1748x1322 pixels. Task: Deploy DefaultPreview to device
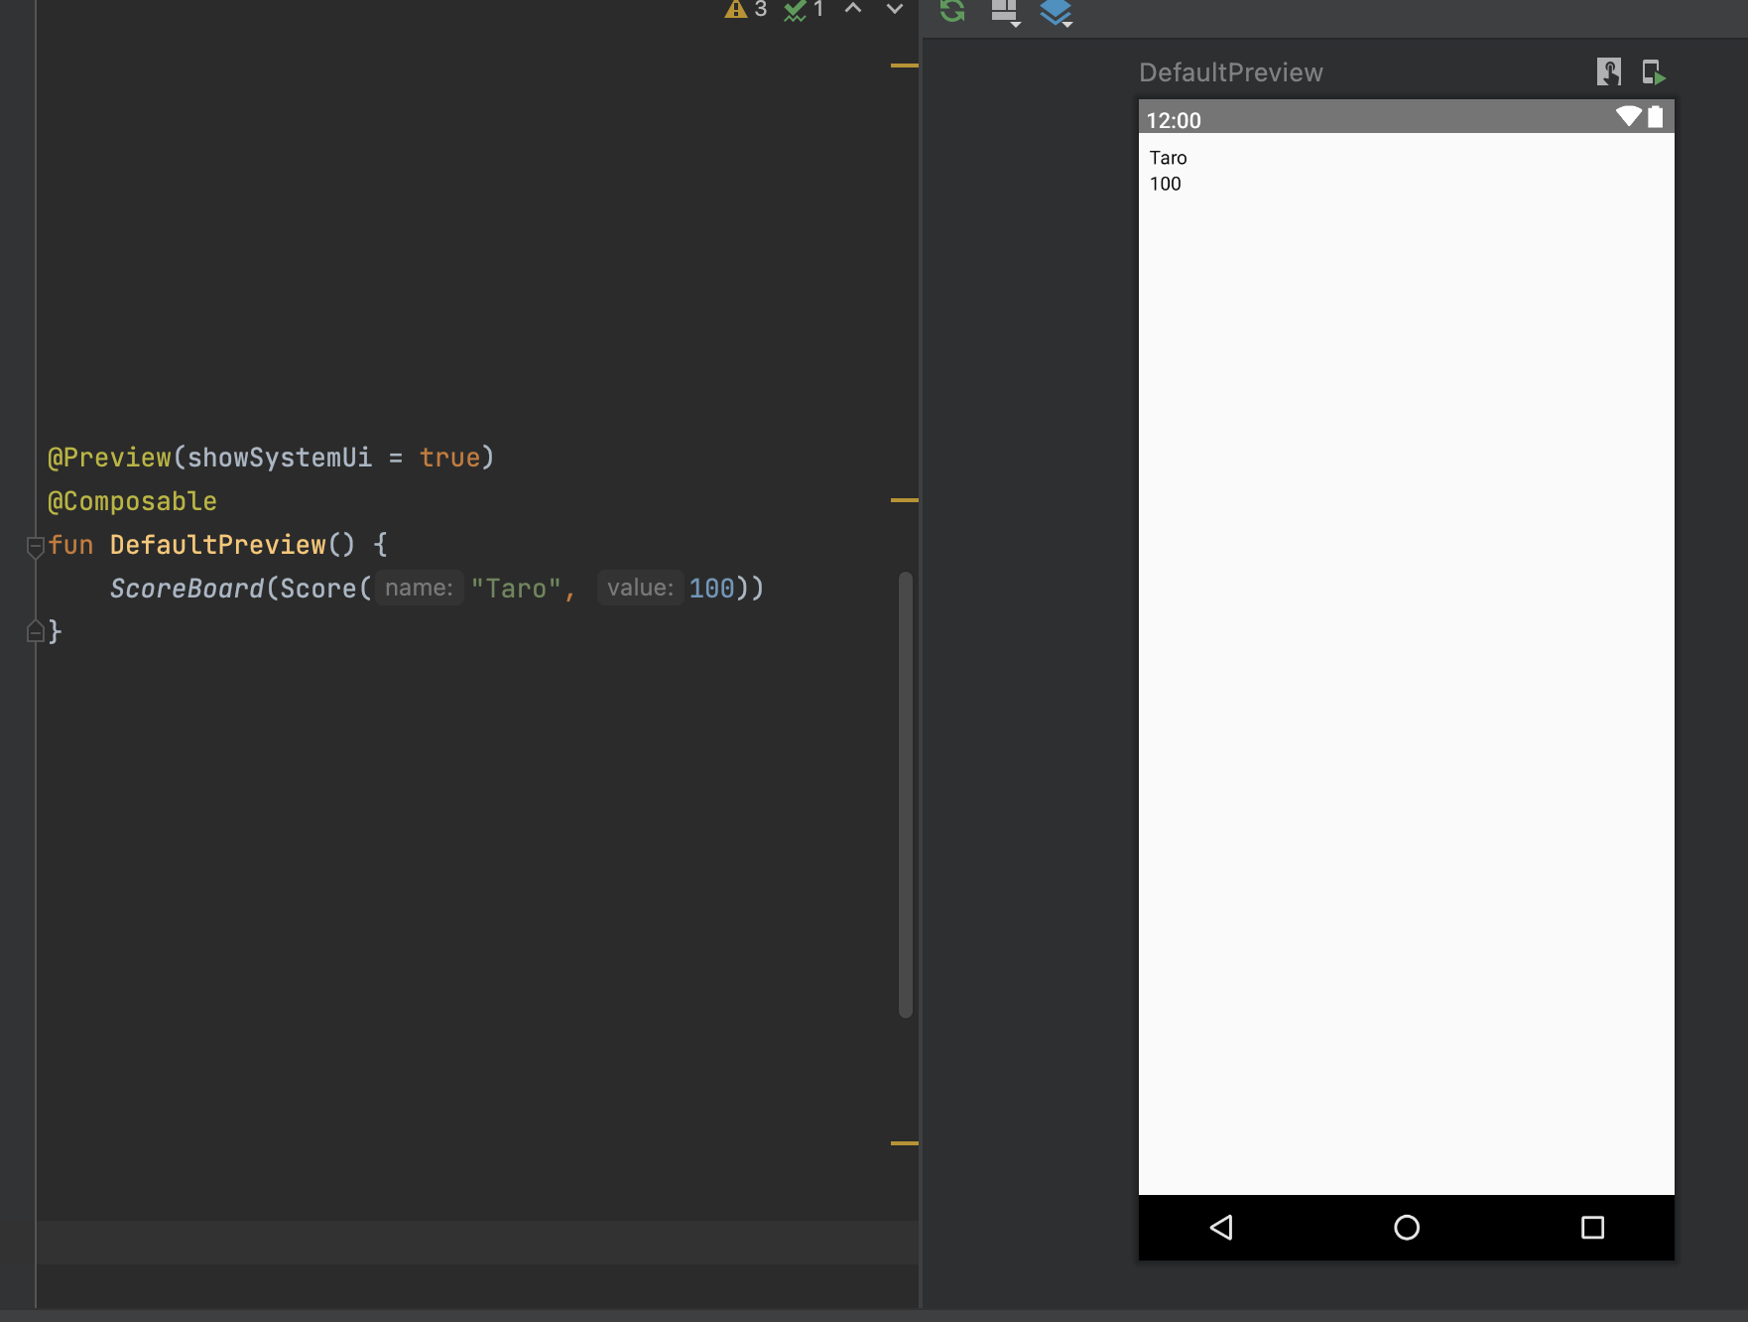coord(1654,71)
